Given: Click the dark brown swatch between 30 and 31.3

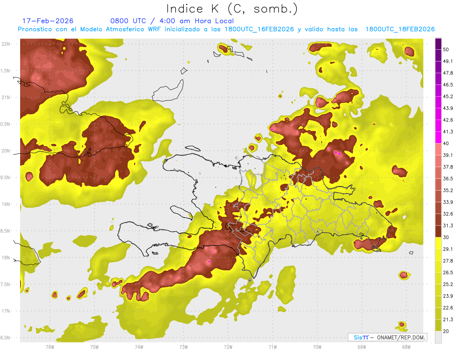Looking at the screenshot, I should tap(438, 232).
